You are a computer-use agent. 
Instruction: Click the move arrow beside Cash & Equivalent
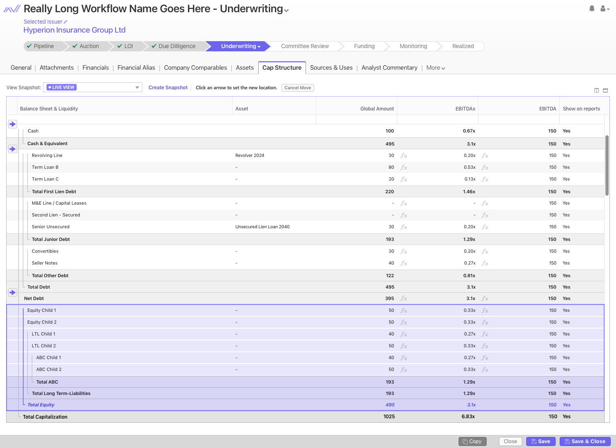click(x=13, y=149)
